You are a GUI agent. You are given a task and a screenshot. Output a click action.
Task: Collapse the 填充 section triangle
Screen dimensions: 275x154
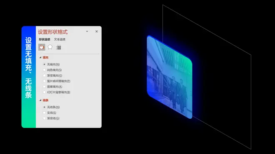tap(40, 57)
